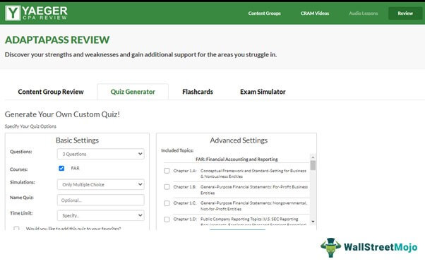Click the Yaeger CPA Review logo
425x264 pixels.
[36, 13]
